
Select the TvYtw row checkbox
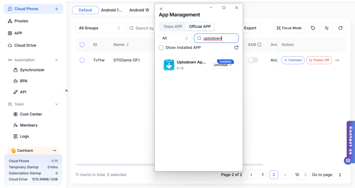(x=82, y=60)
